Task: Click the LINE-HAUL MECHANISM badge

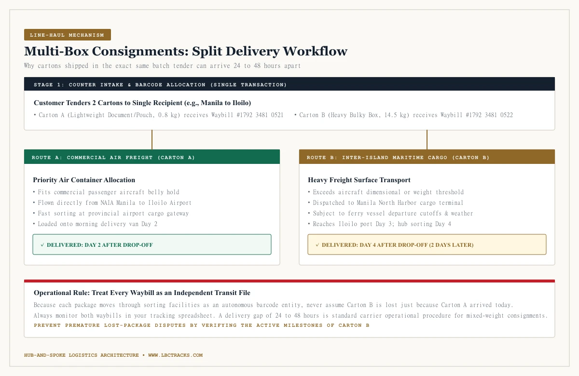Action: click(68, 35)
